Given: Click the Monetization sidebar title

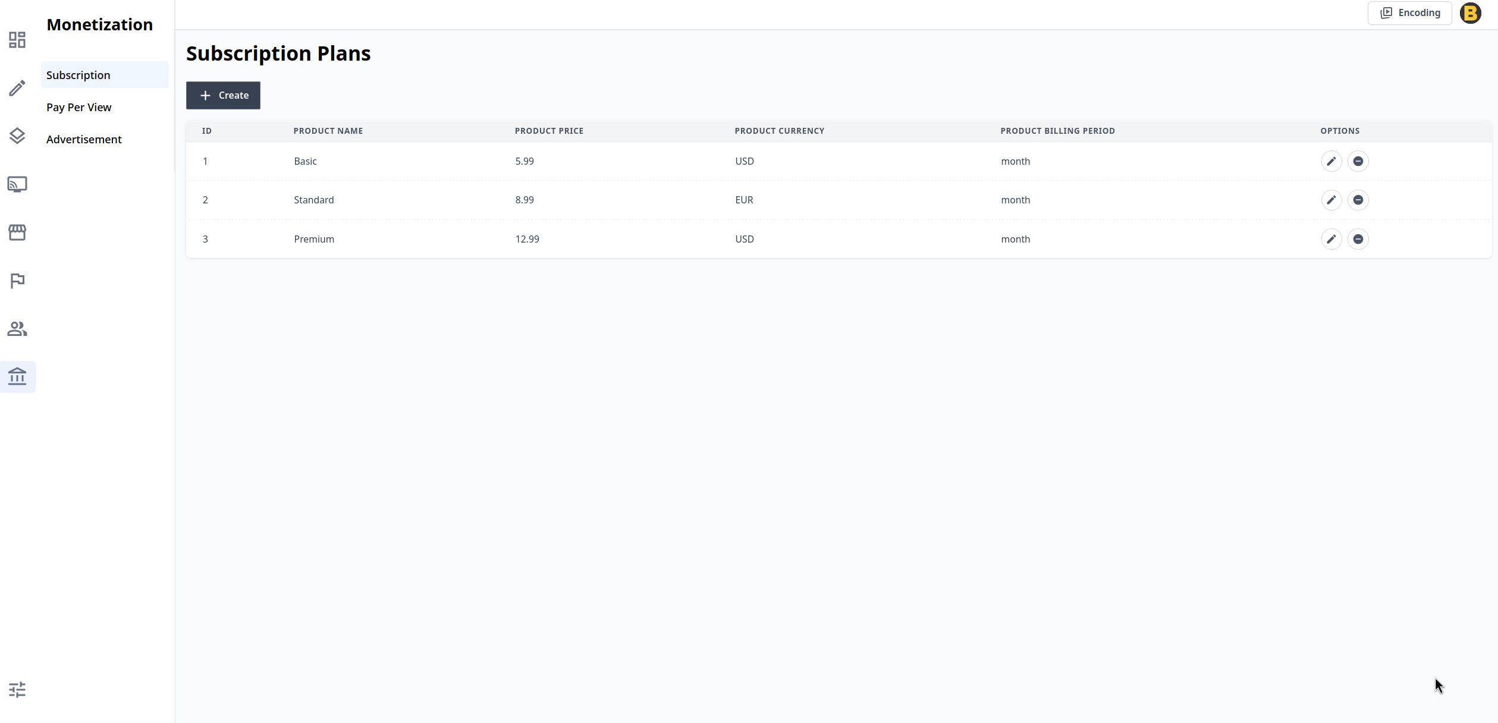Looking at the screenshot, I should 100,24.
